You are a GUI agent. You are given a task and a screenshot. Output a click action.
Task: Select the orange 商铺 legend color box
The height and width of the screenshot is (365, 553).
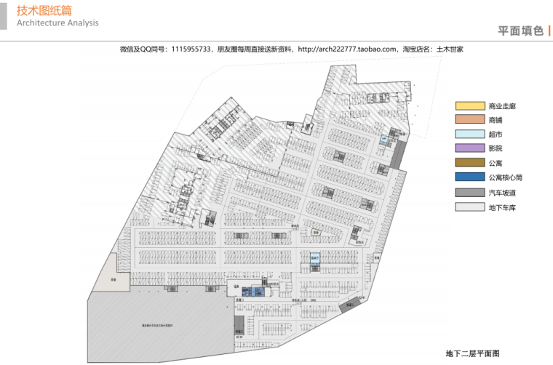pyautogui.click(x=469, y=120)
